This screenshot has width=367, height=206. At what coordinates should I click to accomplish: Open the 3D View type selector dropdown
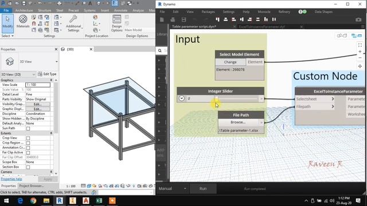pyautogui.click(x=57, y=62)
